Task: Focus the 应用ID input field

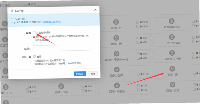Action: pos(61,48)
